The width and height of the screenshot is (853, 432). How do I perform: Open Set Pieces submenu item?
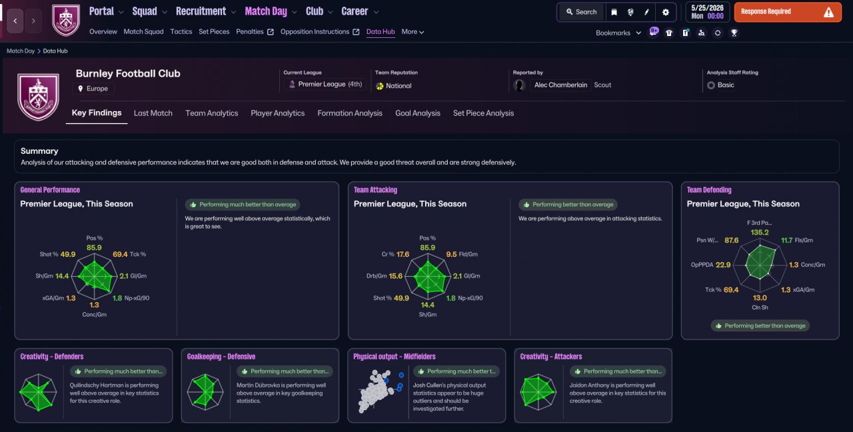[214, 32]
